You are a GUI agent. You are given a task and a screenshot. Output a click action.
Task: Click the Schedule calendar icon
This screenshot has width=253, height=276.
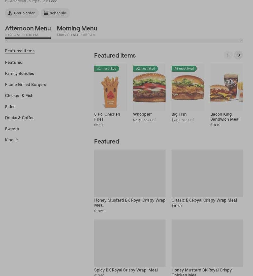[46, 13]
